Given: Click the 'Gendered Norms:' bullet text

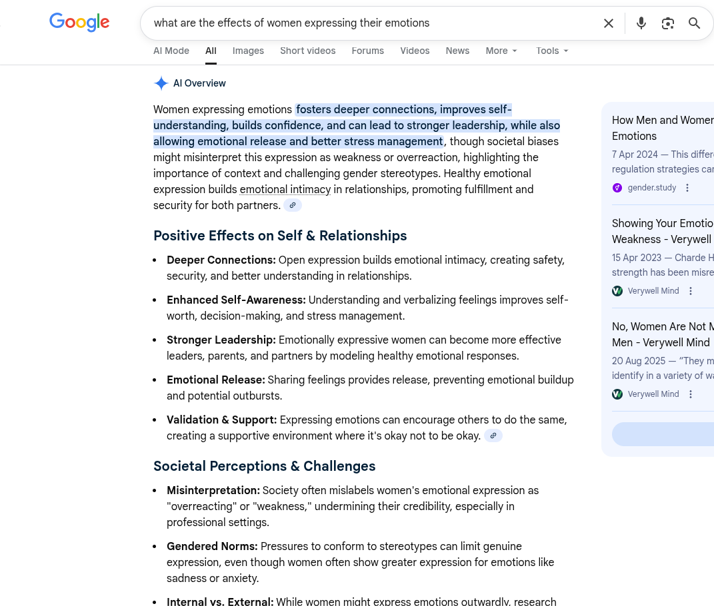Looking at the screenshot, I should [212, 546].
